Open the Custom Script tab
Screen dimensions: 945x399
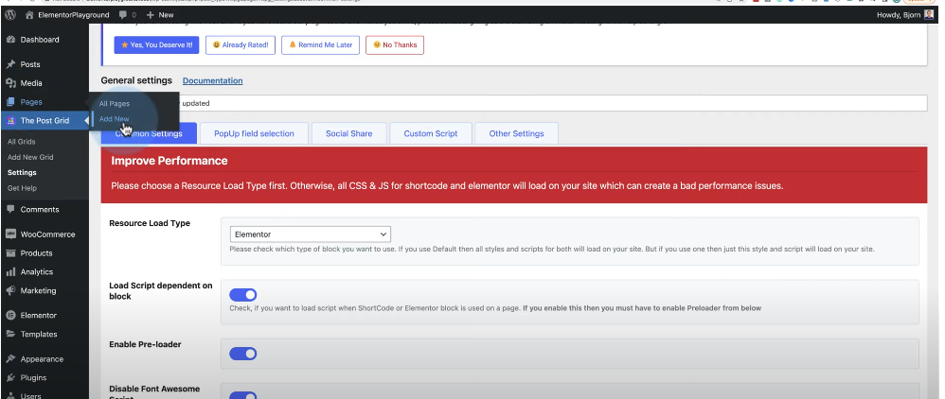tap(430, 133)
